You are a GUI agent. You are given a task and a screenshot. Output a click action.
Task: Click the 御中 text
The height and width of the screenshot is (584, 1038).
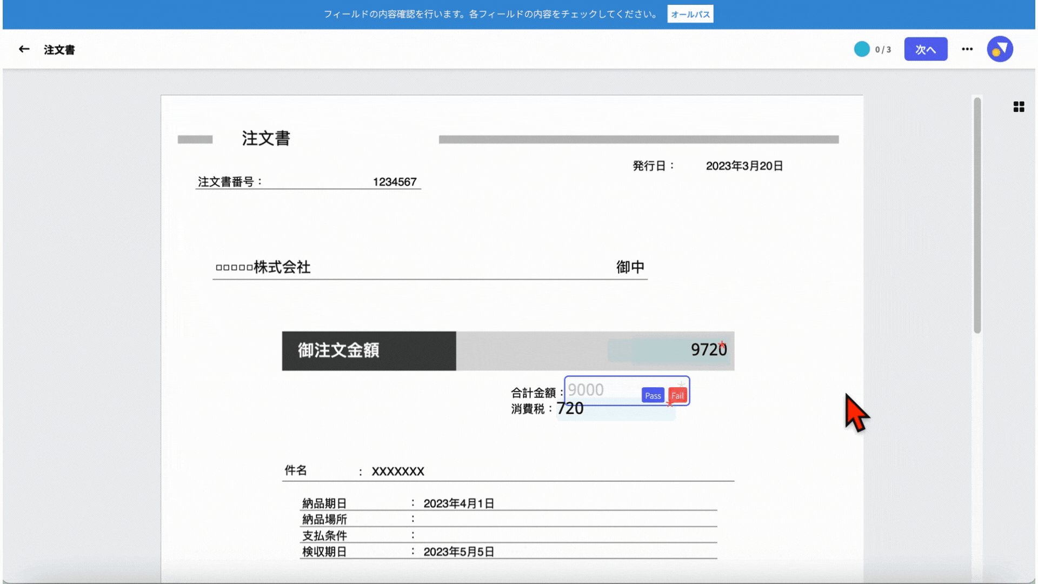tap(630, 267)
